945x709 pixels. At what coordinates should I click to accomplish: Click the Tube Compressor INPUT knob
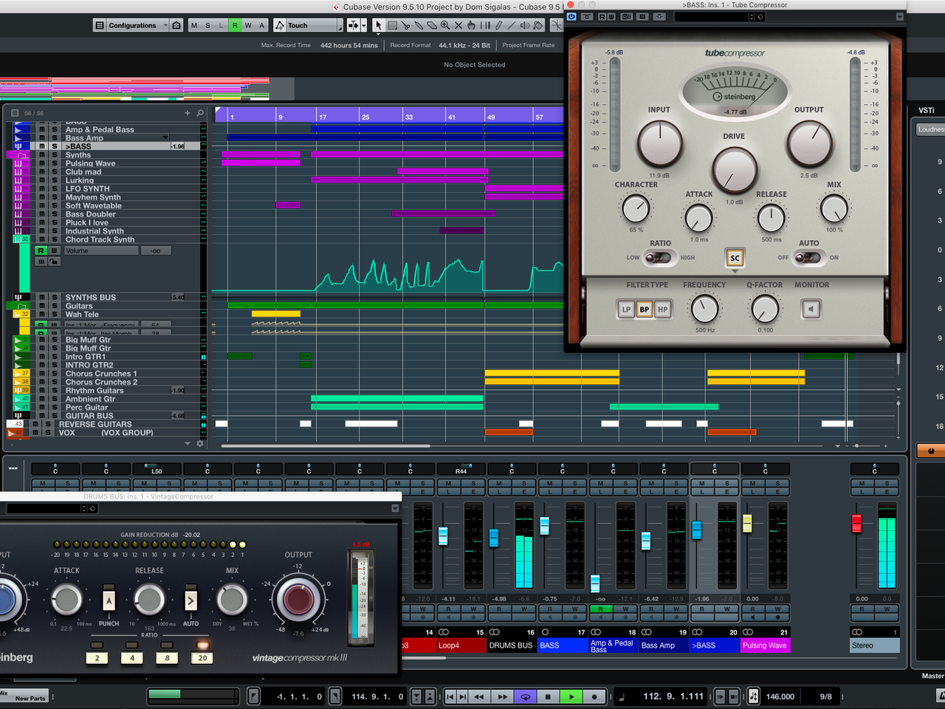point(659,143)
